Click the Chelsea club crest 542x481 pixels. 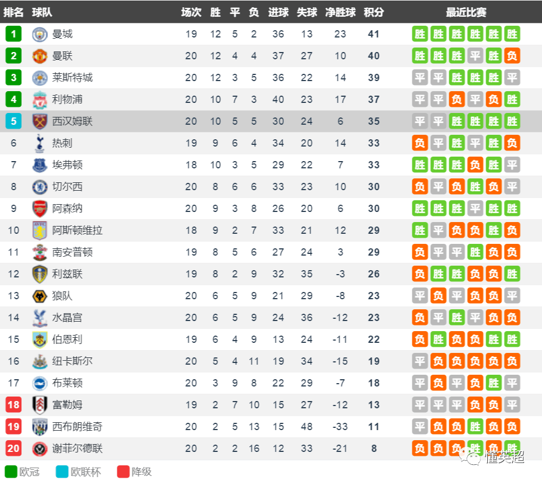tap(40, 187)
